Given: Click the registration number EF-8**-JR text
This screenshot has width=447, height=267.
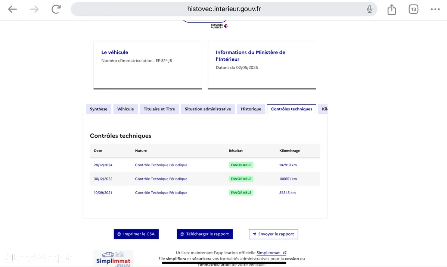Looking at the screenshot, I should click(x=164, y=61).
